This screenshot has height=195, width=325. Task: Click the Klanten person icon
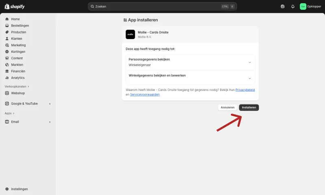tap(7, 39)
